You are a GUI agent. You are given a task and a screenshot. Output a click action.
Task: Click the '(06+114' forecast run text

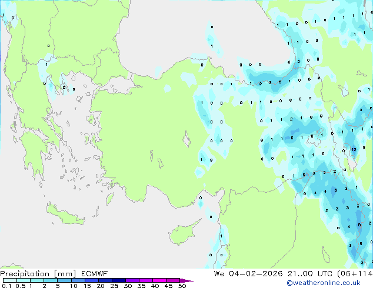(x=355, y=274)
